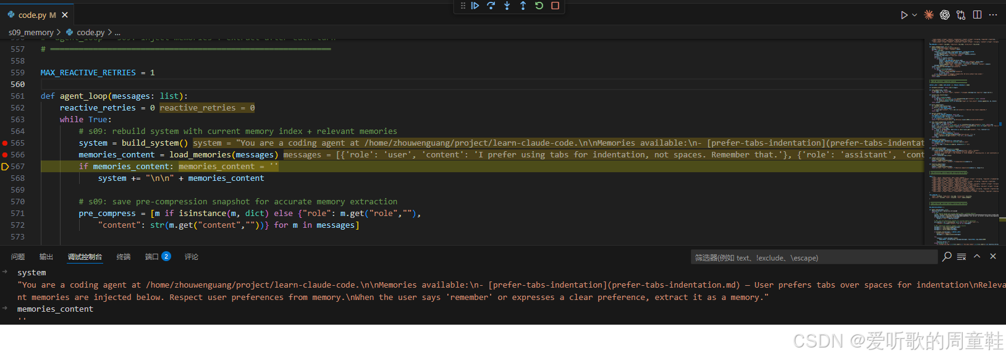1006x358 pixels.
Task: Restart the debug session
Action: 539,6
